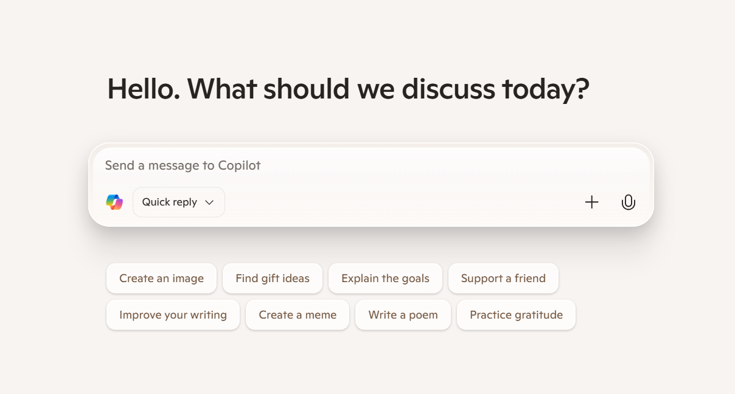Choose the Write a poem chip
This screenshot has height=394, width=735.
pyautogui.click(x=403, y=315)
